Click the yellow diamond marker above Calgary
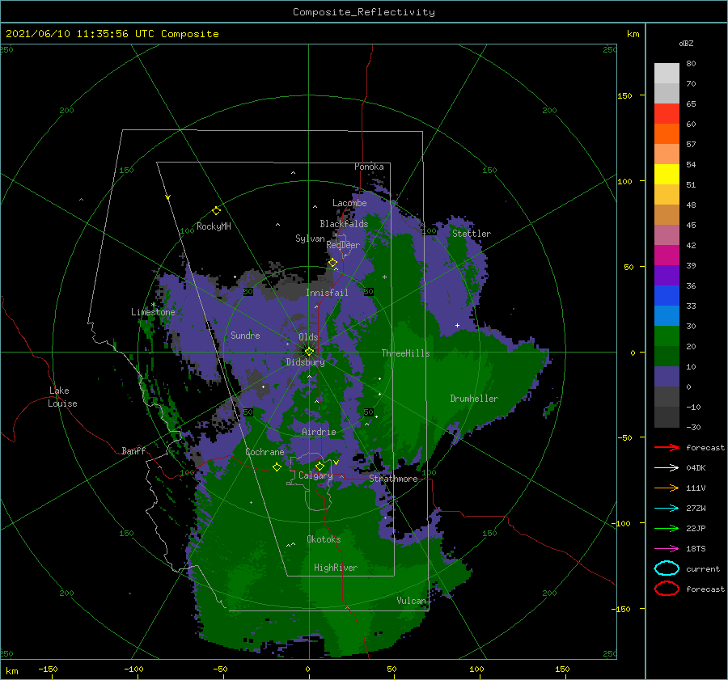 pyautogui.click(x=320, y=466)
